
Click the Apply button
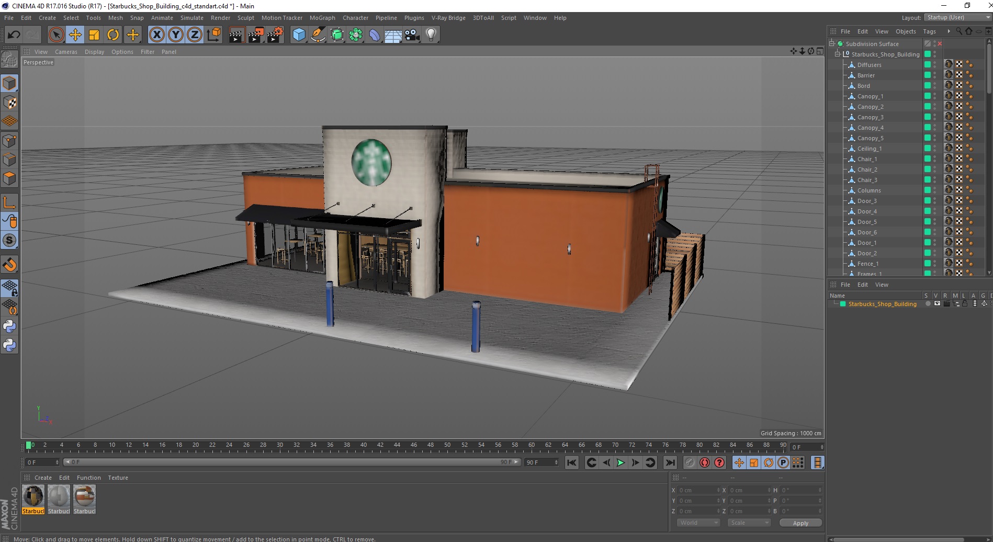tap(800, 523)
